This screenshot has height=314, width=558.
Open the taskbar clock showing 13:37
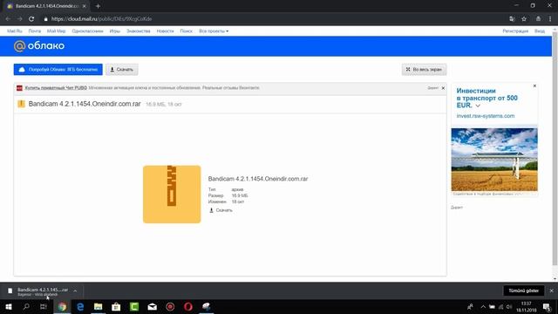click(x=527, y=306)
